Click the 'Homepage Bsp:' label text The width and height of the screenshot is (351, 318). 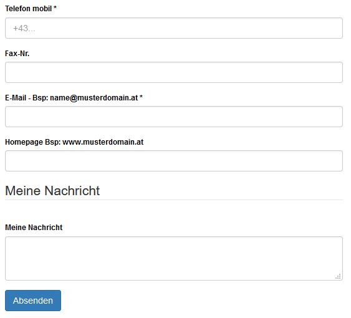[33, 142]
